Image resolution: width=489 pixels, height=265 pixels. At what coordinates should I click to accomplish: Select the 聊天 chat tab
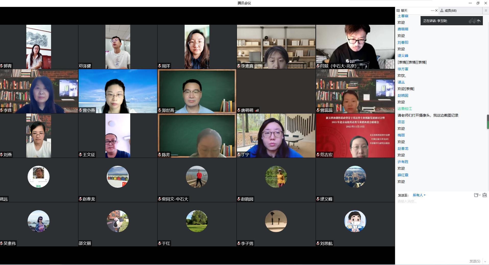404,10
